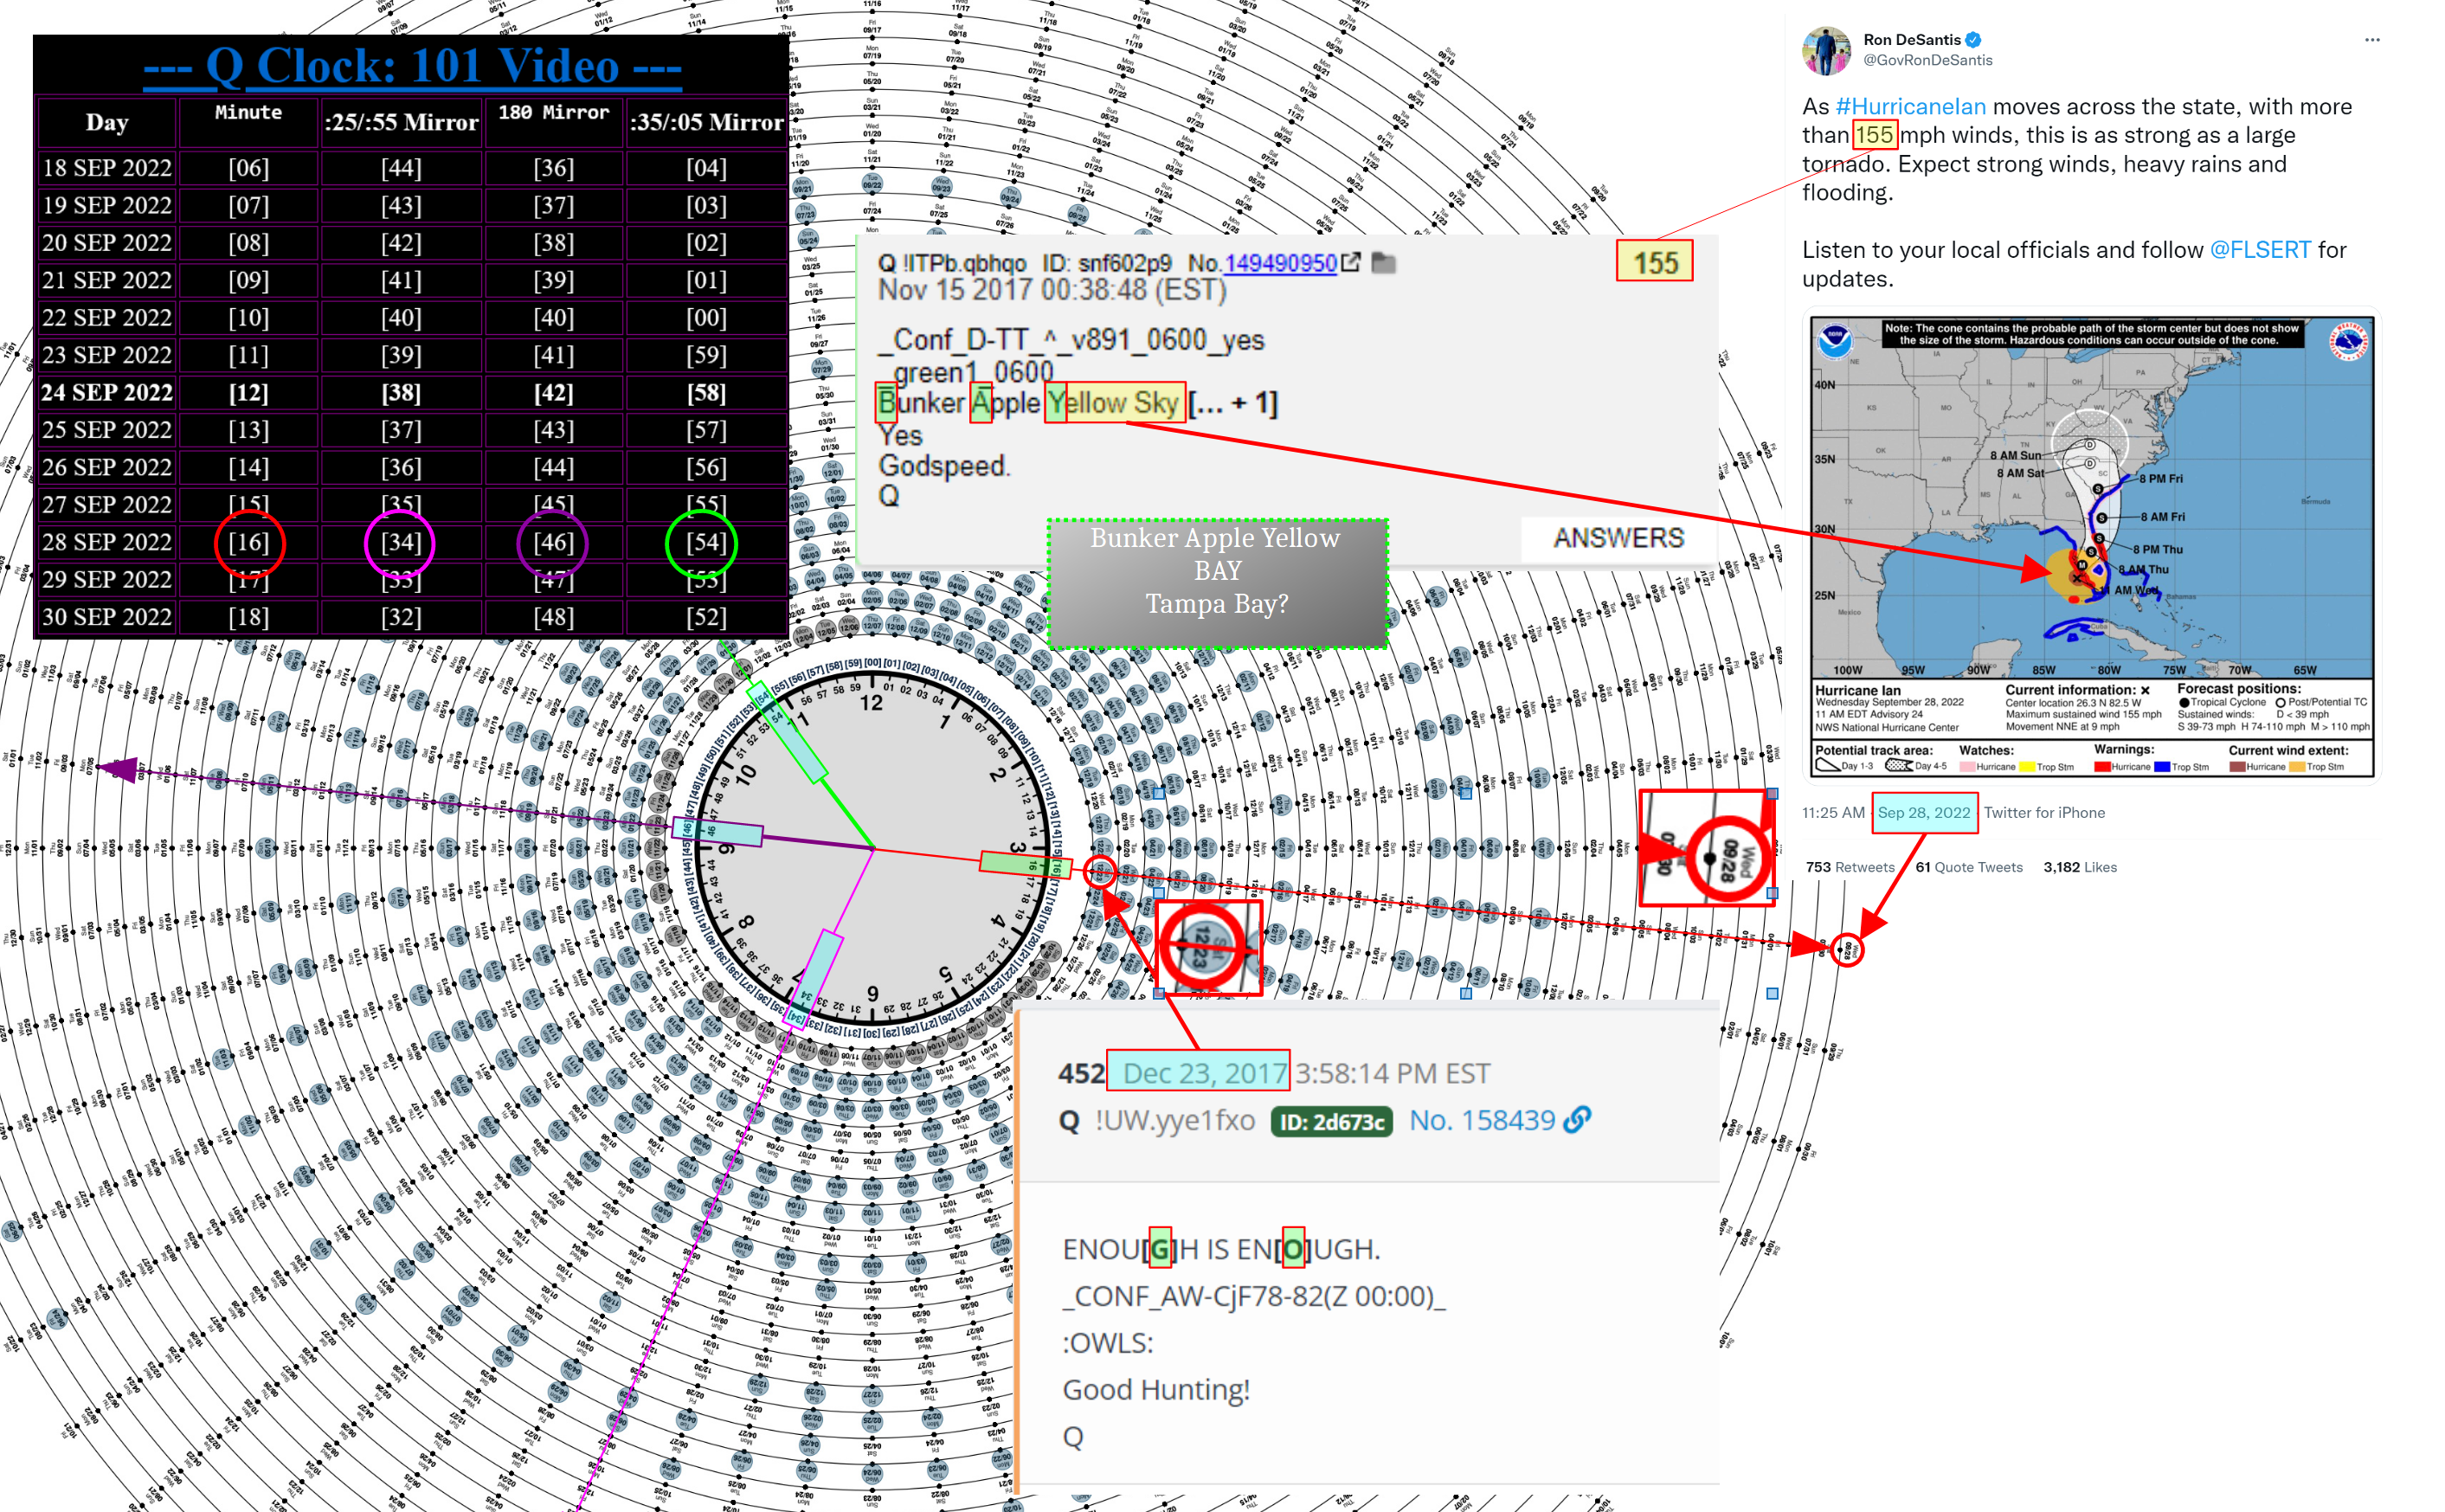Click the Q tripcode '!UW.yye1fxo'
The width and height of the screenshot is (2445, 1512).
point(1175,1121)
